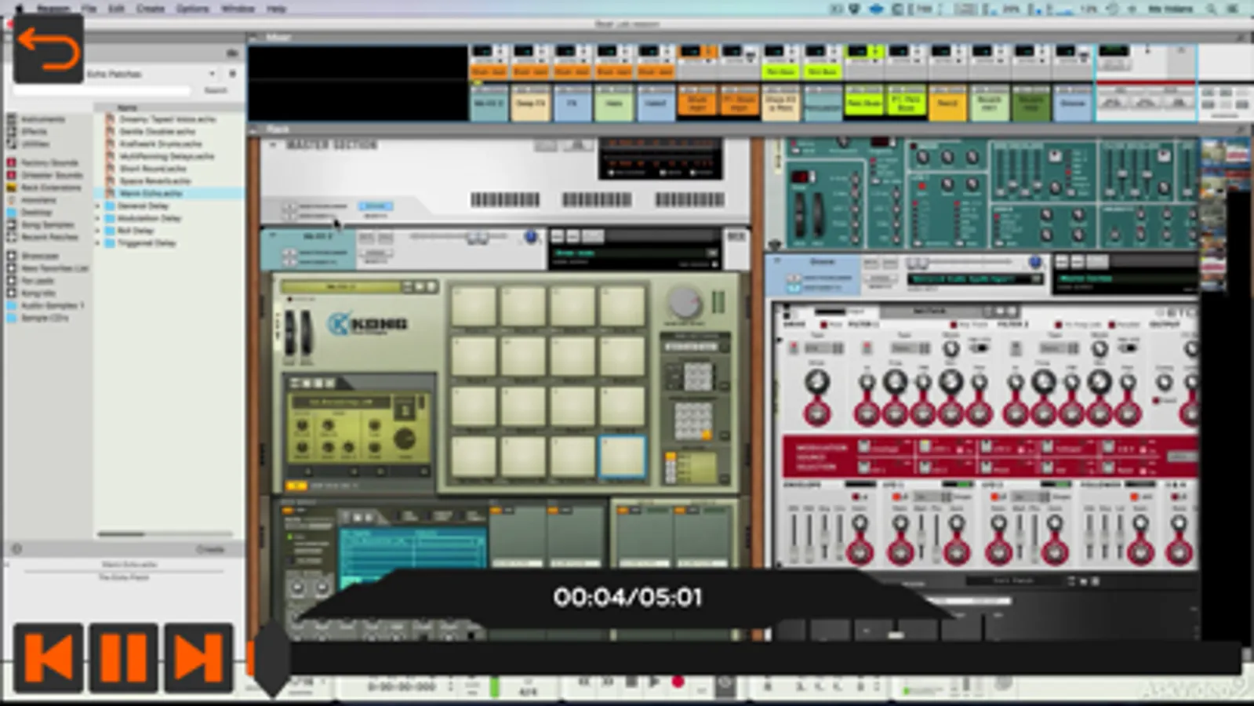Open the Edit menu
The image size is (1254, 706).
(x=116, y=9)
